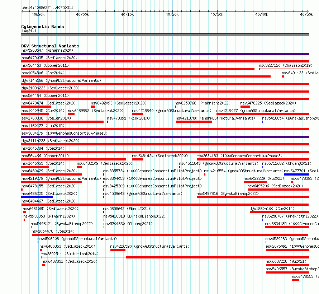Click nsv6482109 (Sedlazeck2020) label
The width and height of the screenshot is (319, 294).
pos(105,163)
